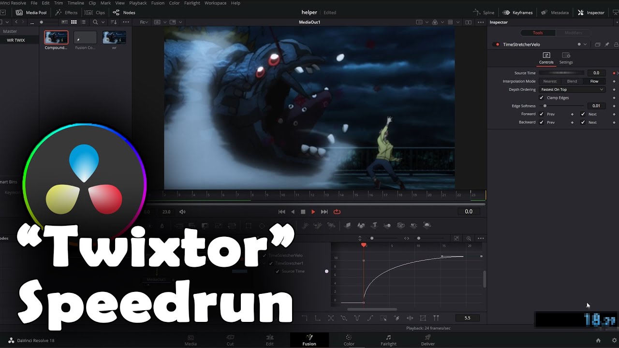Open the Effects library panel
619x348 pixels.
66,13
